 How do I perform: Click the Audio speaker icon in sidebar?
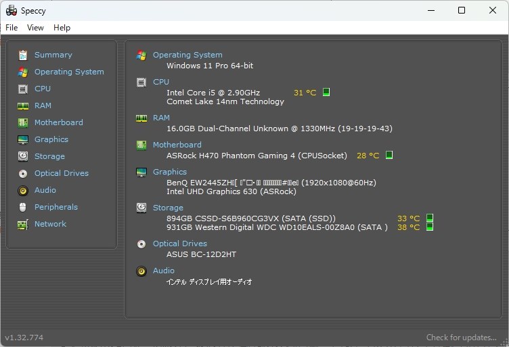pyautogui.click(x=23, y=190)
